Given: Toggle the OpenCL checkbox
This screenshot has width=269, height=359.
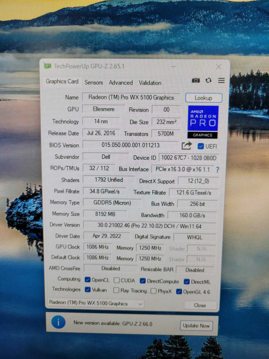Looking at the screenshot, I should [x=88, y=280].
